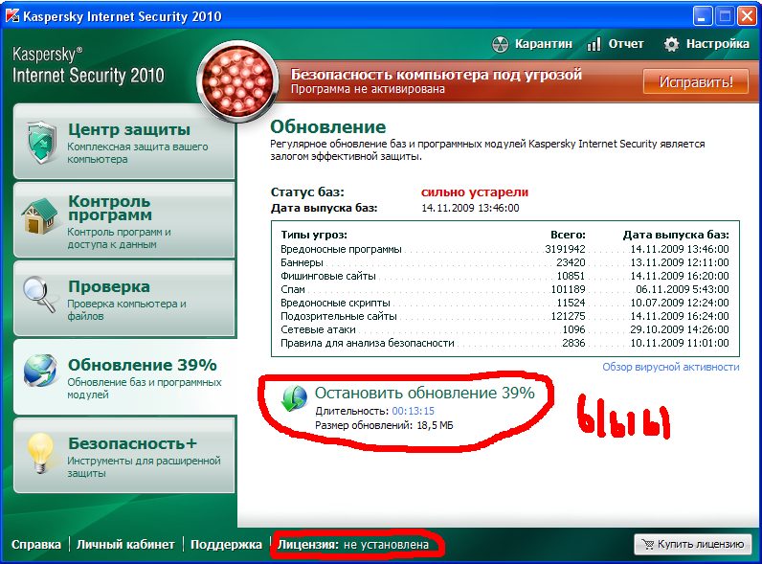Image resolution: width=762 pixels, height=564 pixels.
Task: Click the Фишинговые сайты row
Action: 504,276
